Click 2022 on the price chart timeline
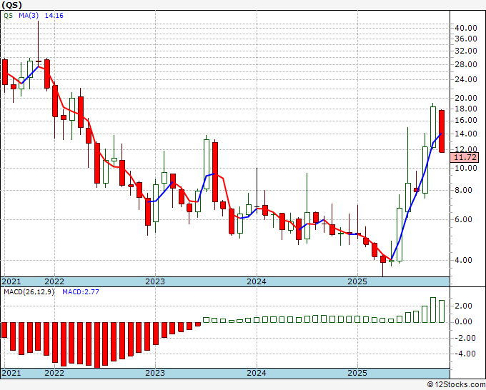The height and width of the screenshot is (390, 486). point(54,281)
